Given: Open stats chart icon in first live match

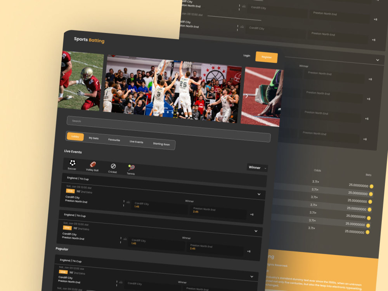Looking at the screenshot, I should pyautogui.click(x=128, y=202).
